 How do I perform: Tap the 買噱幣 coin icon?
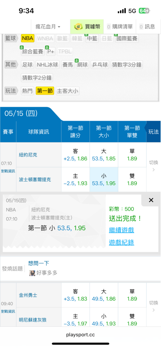tap(78, 27)
